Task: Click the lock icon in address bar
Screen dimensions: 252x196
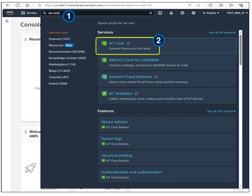Action: 39,5
